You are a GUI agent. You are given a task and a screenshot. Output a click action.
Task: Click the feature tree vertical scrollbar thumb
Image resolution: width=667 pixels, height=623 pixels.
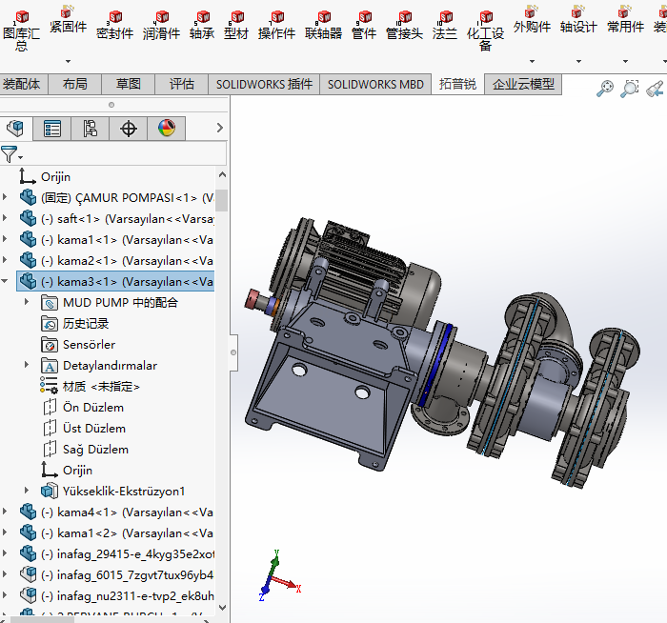pos(221,200)
